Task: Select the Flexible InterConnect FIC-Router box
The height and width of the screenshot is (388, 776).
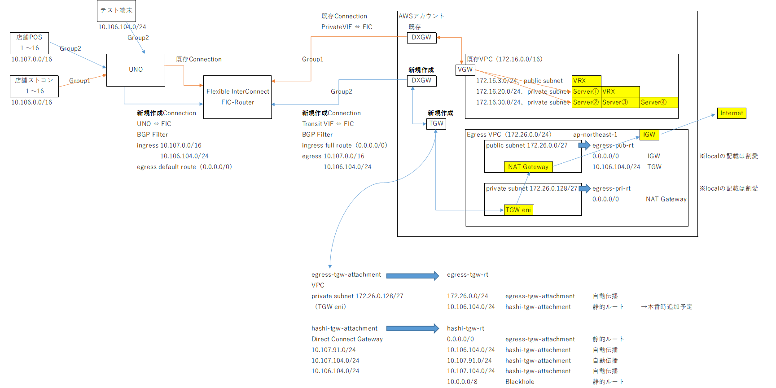Action: click(x=237, y=97)
